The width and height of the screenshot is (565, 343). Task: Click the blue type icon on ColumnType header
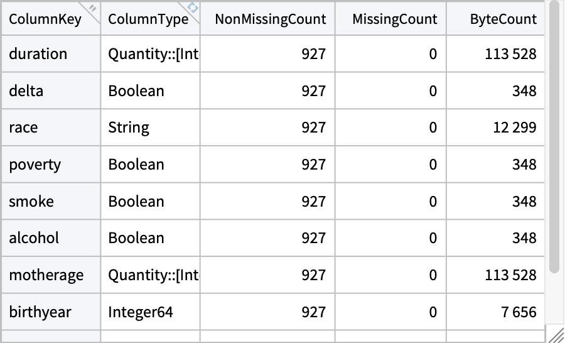(x=193, y=8)
